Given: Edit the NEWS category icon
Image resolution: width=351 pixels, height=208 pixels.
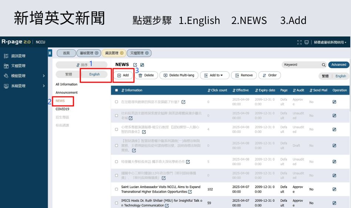Looking at the screenshot, I should tap(142, 65).
